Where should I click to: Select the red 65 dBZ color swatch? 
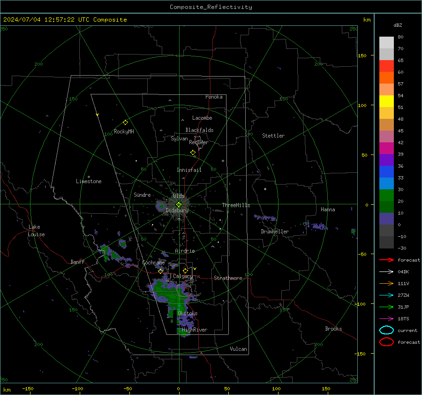tap(386, 66)
